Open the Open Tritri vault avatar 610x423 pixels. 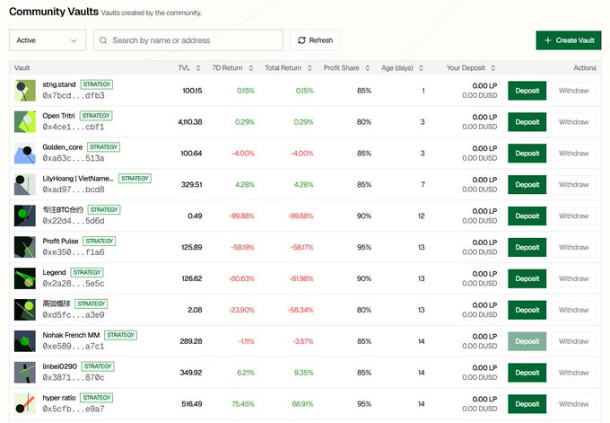[25, 122]
